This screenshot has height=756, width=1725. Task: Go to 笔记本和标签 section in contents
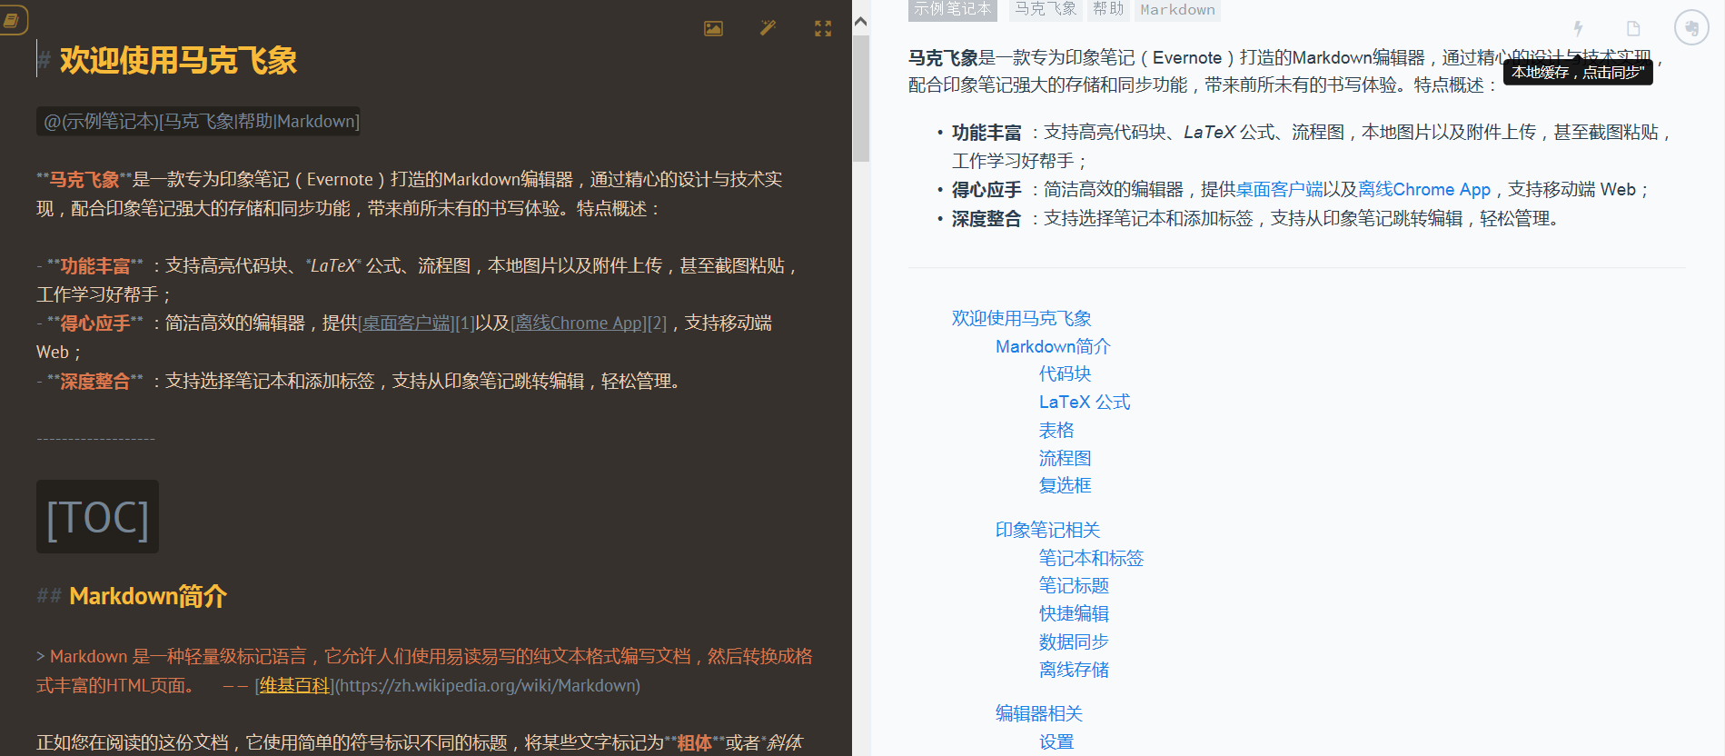coord(1091,558)
